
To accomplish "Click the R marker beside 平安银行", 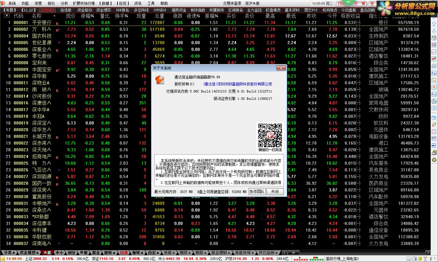I will coord(57,23).
